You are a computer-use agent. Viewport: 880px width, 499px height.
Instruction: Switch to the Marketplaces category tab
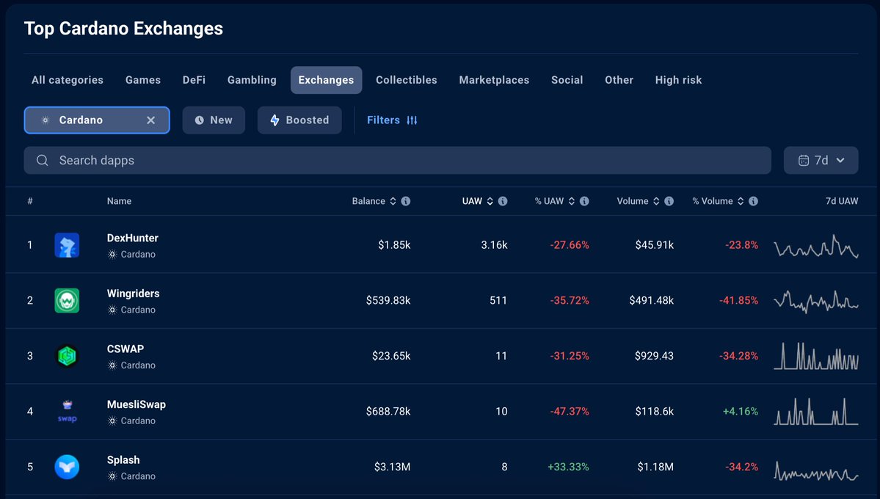pyautogui.click(x=494, y=80)
